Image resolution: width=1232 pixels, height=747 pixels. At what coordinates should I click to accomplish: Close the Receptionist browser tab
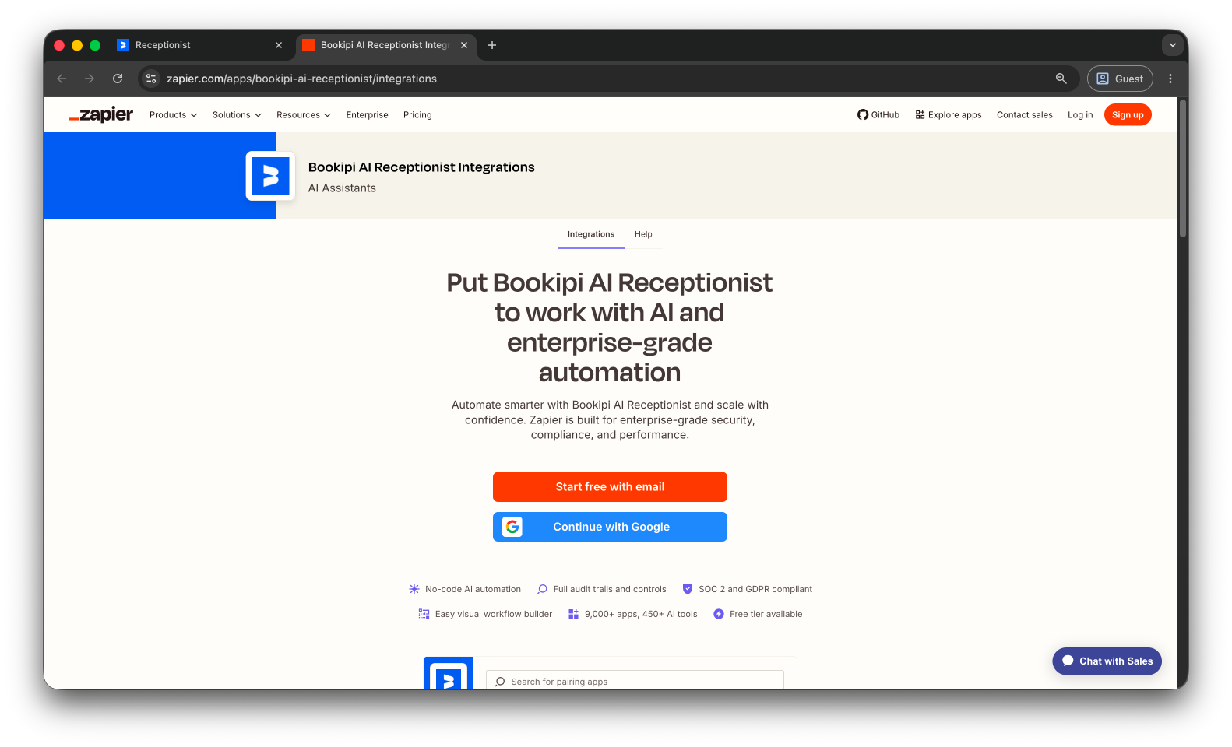[x=279, y=45]
